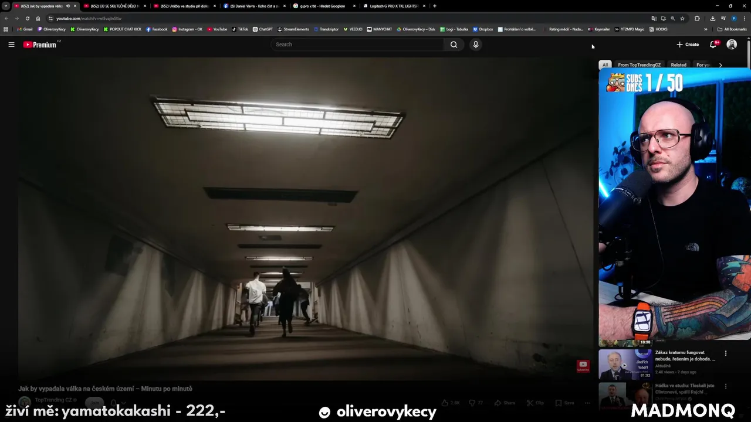
Task: Open options for Hádka ve studiu video
Action: point(726,386)
